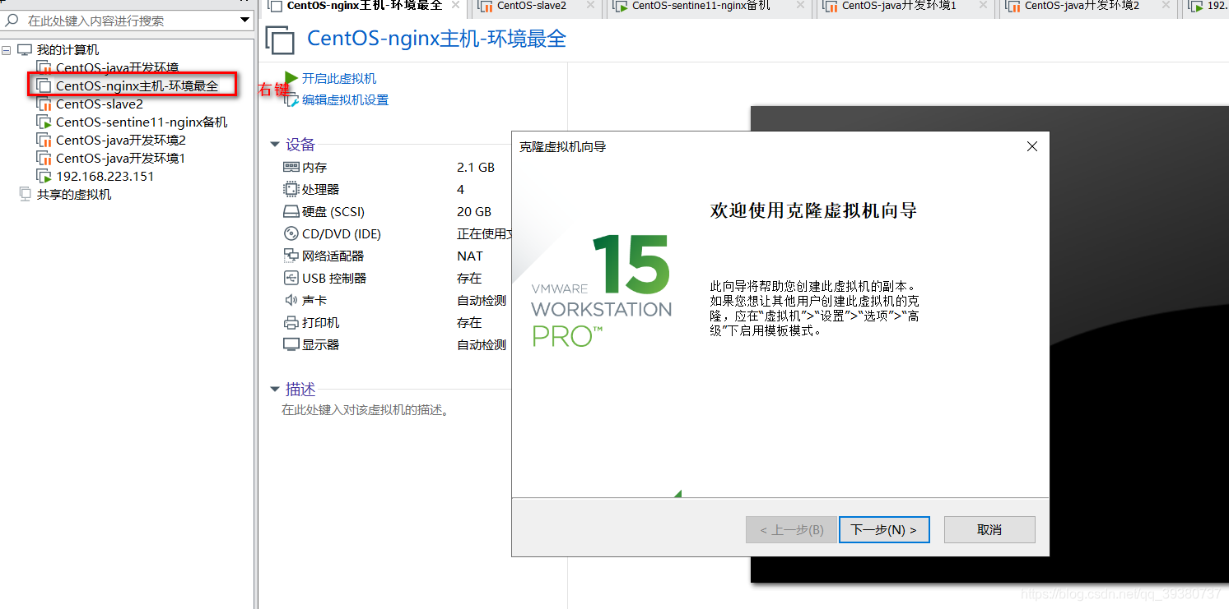The width and height of the screenshot is (1229, 609).
Task: Select CentOS-java开发环境1 in the library tree
Action: click(121, 159)
